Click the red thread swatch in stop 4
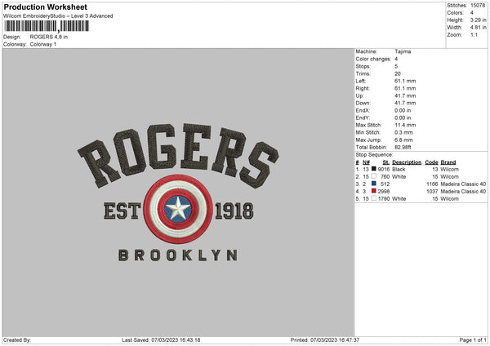 374,191
